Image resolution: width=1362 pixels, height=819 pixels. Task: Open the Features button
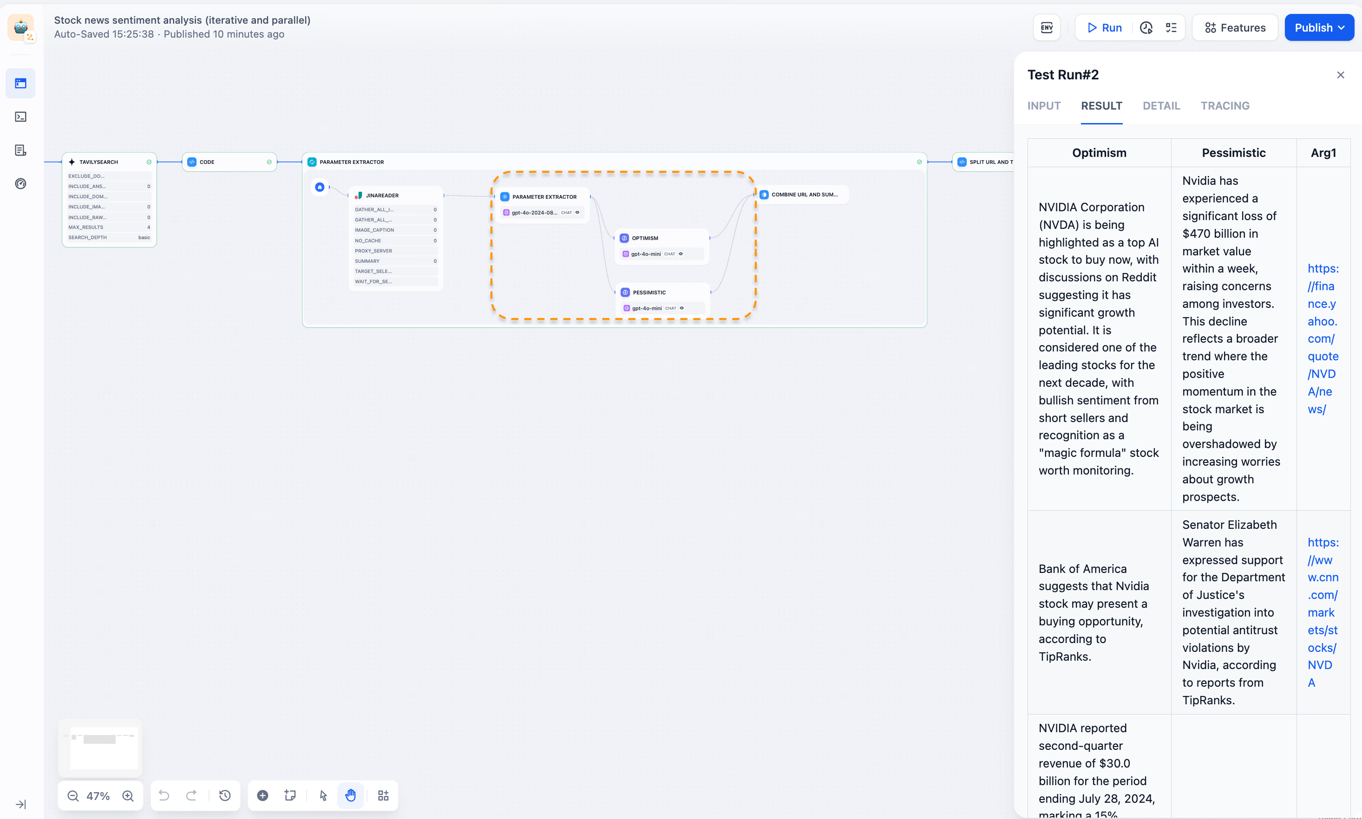click(1235, 27)
